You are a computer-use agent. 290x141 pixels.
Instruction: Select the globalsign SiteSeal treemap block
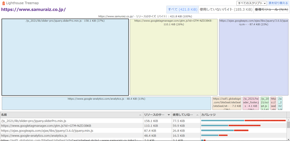227,104
